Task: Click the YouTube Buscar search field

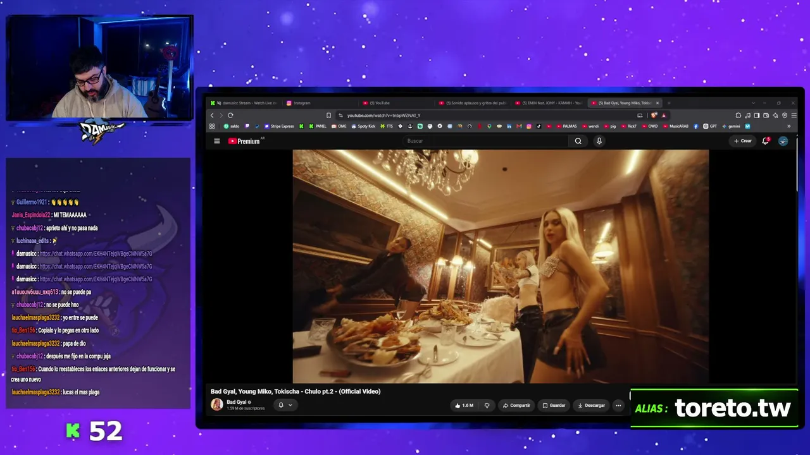Action: coord(486,141)
